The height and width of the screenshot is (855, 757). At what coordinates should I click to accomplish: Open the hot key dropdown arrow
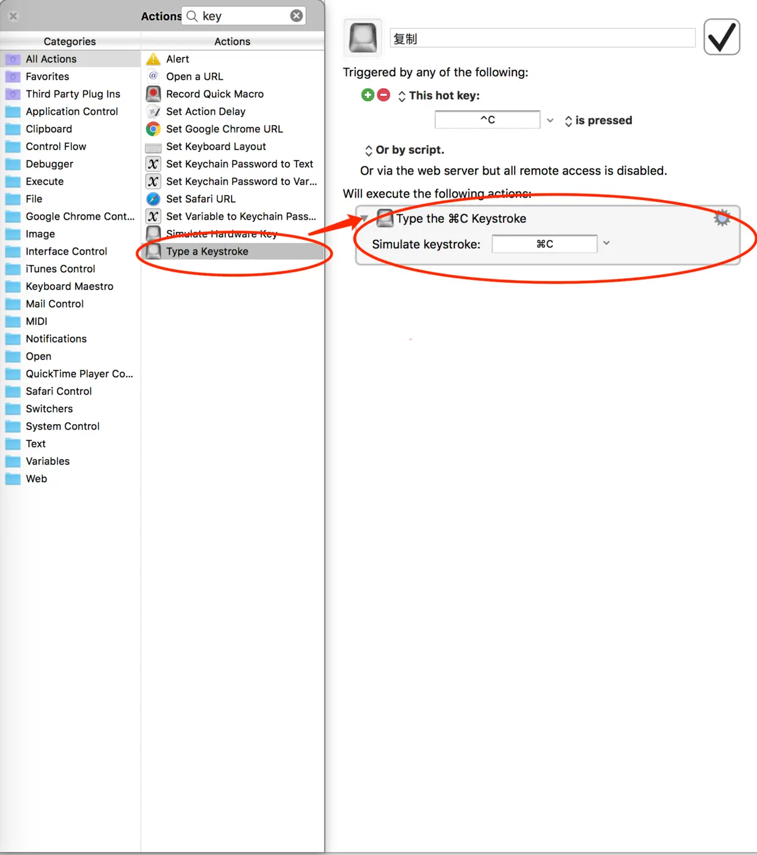(x=550, y=120)
